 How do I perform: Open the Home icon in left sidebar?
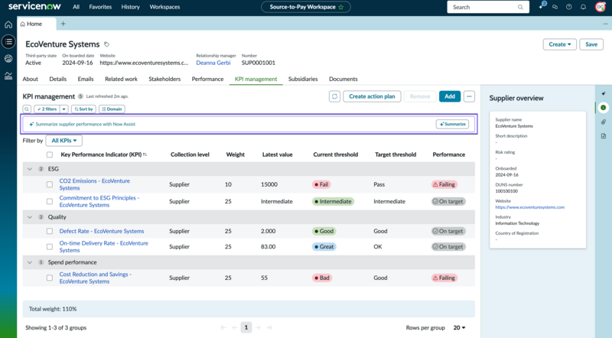click(8, 24)
